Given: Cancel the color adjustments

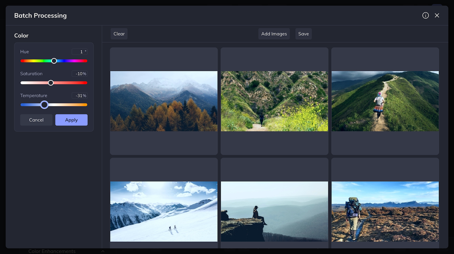Looking at the screenshot, I should (x=36, y=120).
